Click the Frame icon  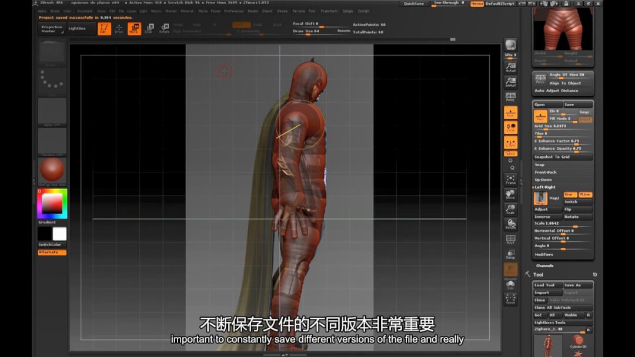coord(511,180)
